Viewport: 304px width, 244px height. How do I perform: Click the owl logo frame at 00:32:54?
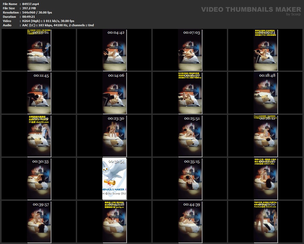point(114,179)
